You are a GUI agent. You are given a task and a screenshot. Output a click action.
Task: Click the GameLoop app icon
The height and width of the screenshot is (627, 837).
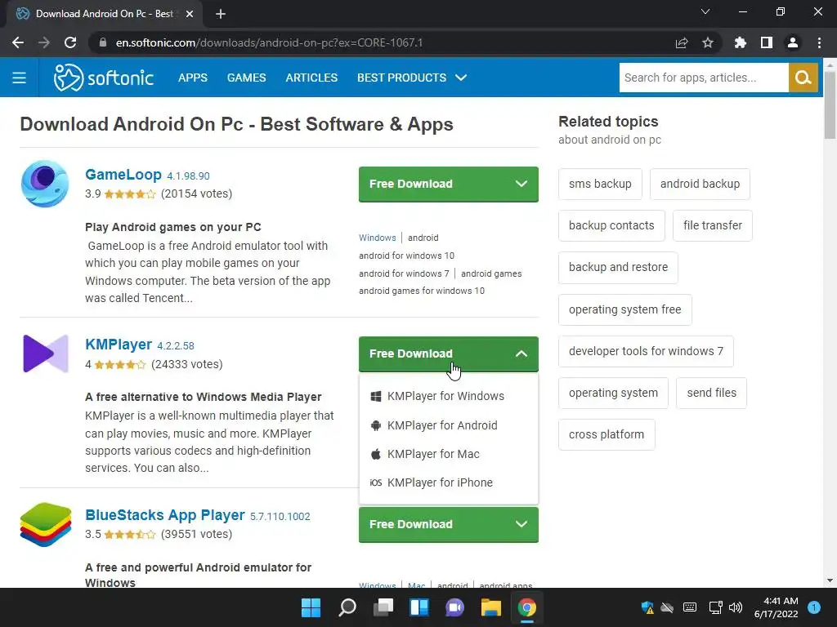tap(45, 184)
